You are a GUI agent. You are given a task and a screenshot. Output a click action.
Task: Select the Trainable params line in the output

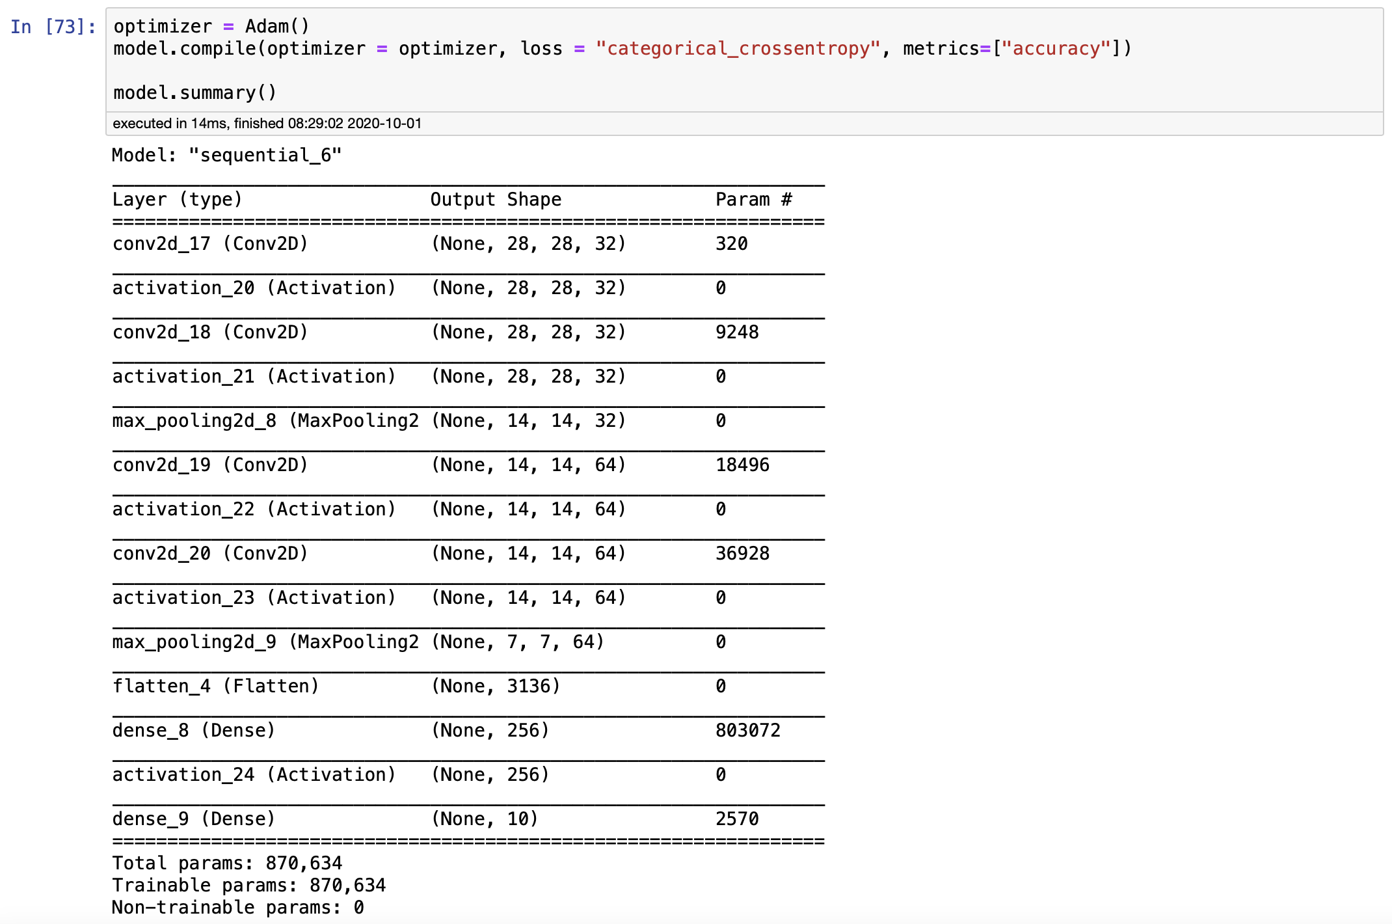249,884
